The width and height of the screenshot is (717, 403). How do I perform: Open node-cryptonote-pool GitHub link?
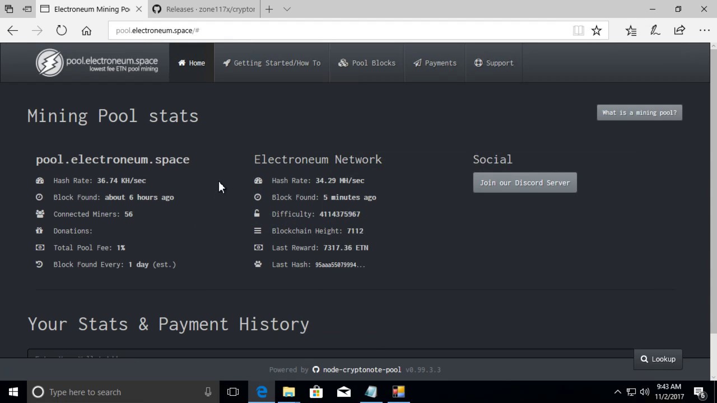point(357,369)
